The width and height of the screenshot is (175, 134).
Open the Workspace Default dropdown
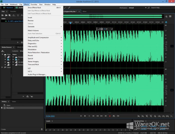click(137, 8)
